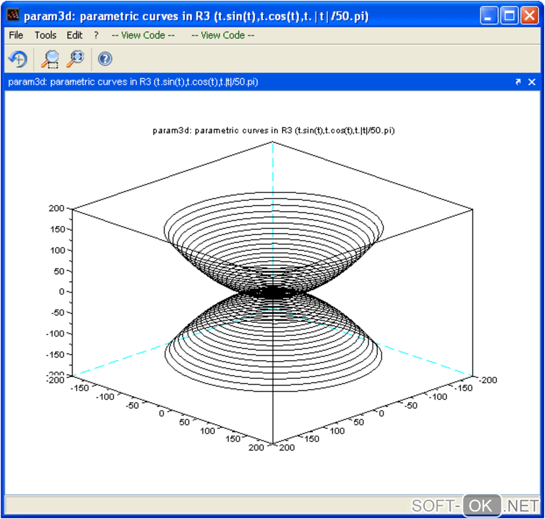Click the SOFT-OK.NET watermark
The width and height of the screenshot is (545, 519).
[475, 505]
